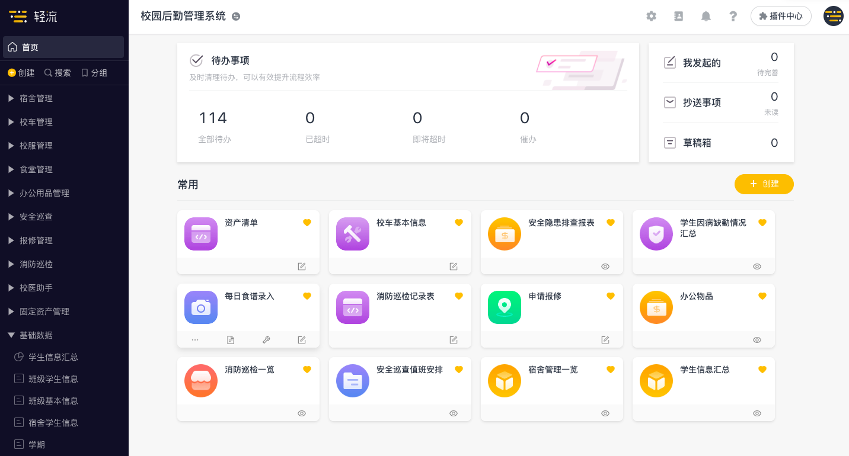Open the 消防巡检一览 shop icon
Image resolution: width=849 pixels, height=456 pixels.
[201, 381]
